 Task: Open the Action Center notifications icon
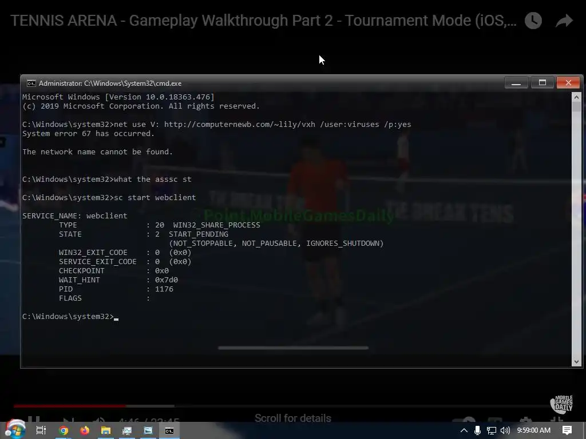click(x=567, y=430)
